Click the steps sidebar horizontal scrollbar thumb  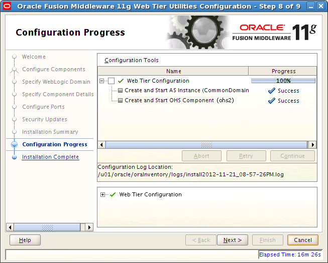click(47, 227)
